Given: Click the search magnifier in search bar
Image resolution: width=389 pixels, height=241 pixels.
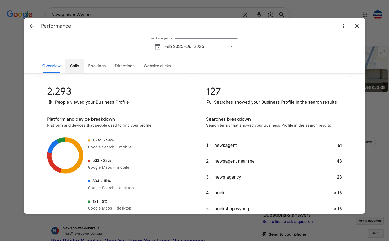Looking at the screenshot, I should click(x=282, y=15).
